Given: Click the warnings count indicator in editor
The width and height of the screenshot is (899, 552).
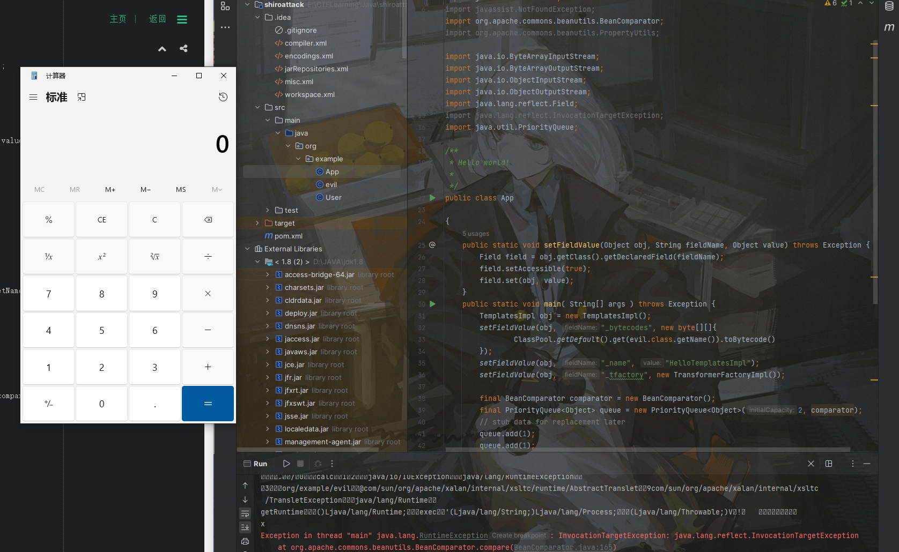Looking at the screenshot, I should coord(831,3).
